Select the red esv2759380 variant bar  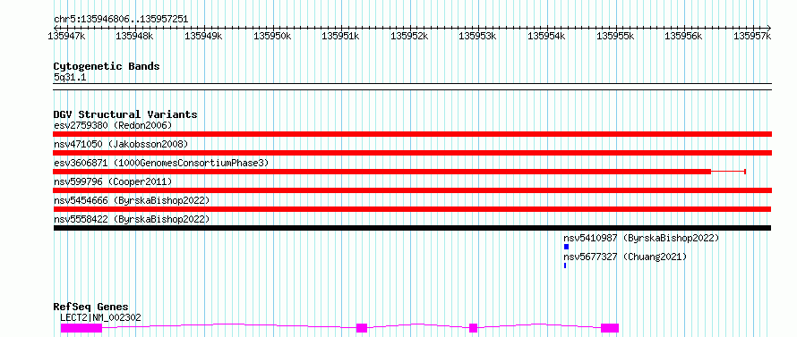click(413, 134)
